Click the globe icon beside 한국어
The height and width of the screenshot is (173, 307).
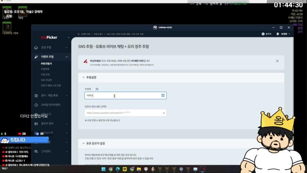pos(263,34)
